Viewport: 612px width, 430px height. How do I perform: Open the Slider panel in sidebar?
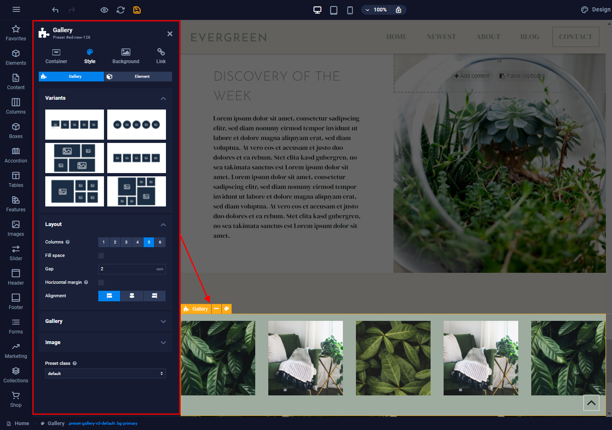tap(16, 252)
